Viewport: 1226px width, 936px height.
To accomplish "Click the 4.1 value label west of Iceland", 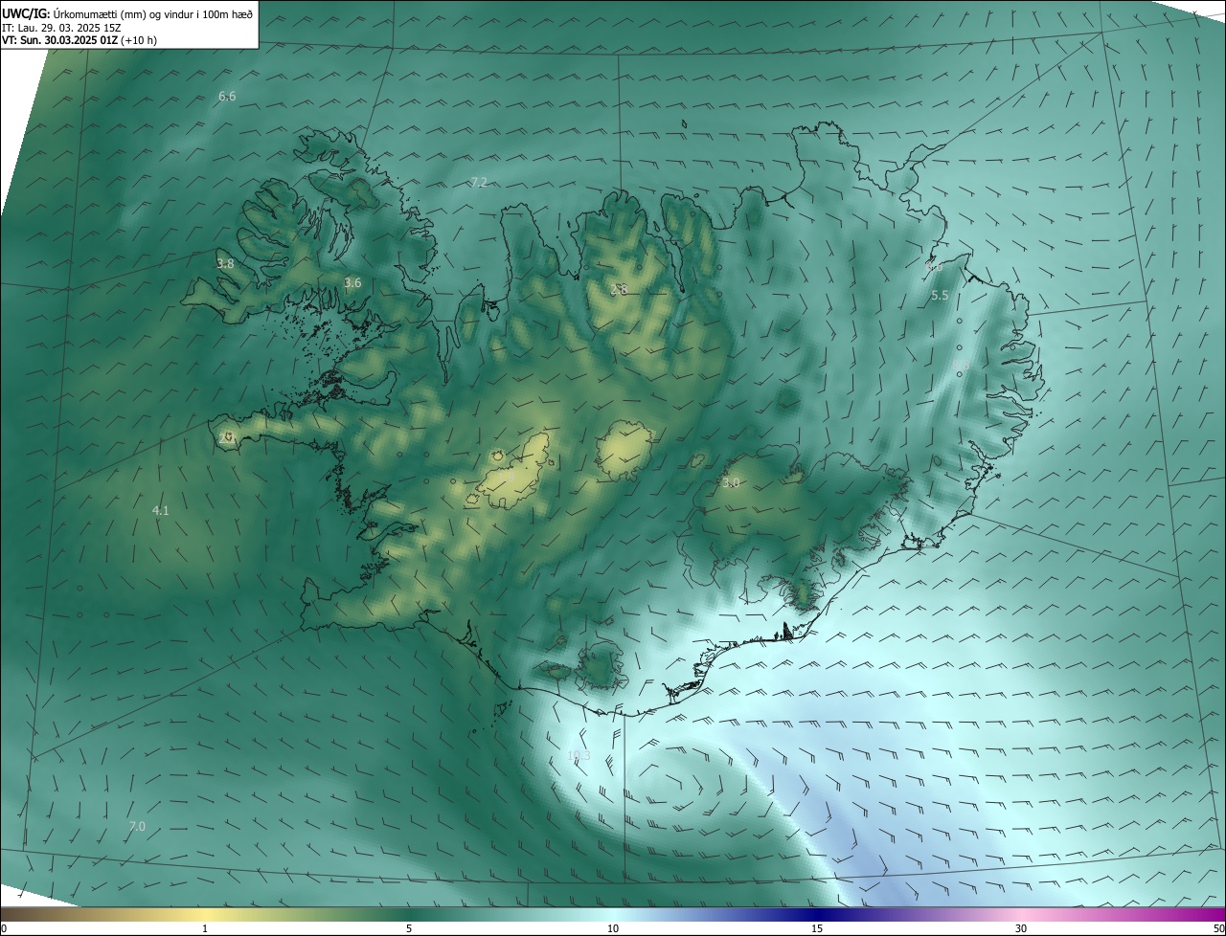I will (x=161, y=511).
